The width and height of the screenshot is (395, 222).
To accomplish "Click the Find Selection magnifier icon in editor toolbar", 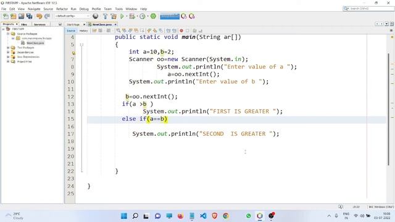I will pyautogui.click(x=118, y=31).
